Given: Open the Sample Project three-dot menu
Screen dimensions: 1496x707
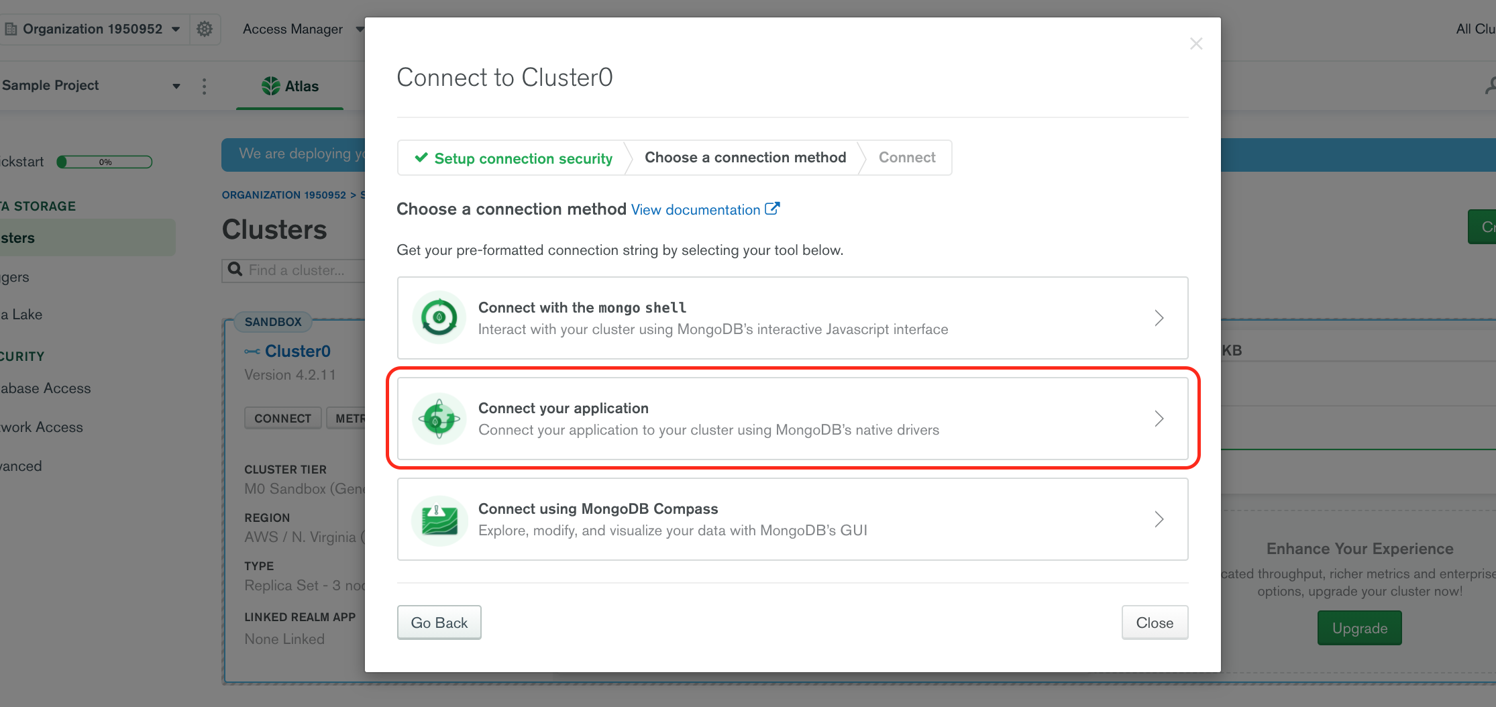Looking at the screenshot, I should (x=204, y=86).
